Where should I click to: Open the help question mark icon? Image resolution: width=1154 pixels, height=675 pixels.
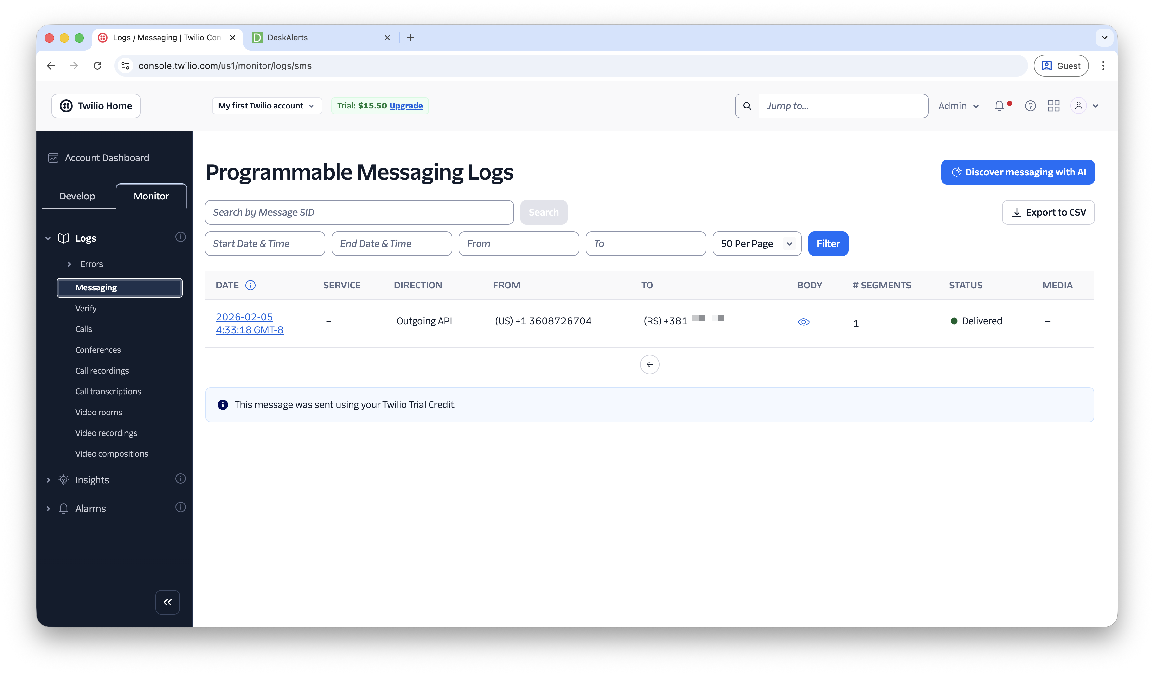(x=1030, y=105)
